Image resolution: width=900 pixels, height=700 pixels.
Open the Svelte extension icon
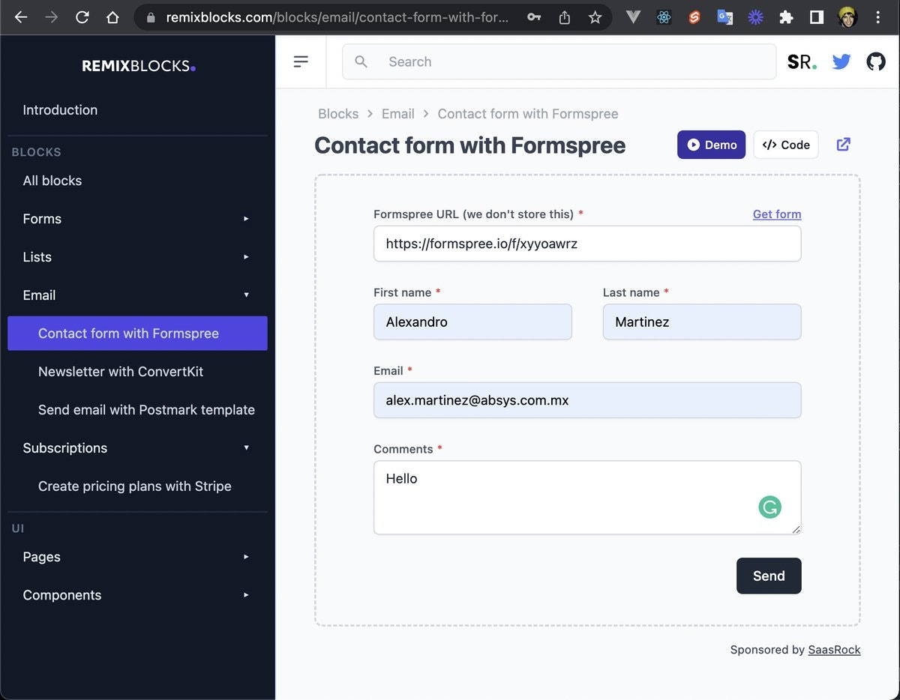pyautogui.click(x=694, y=17)
